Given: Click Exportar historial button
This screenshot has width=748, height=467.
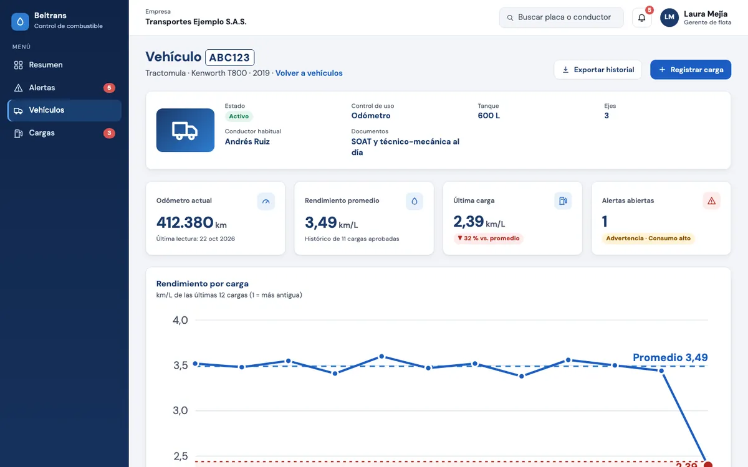Looking at the screenshot, I should coord(598,70).
